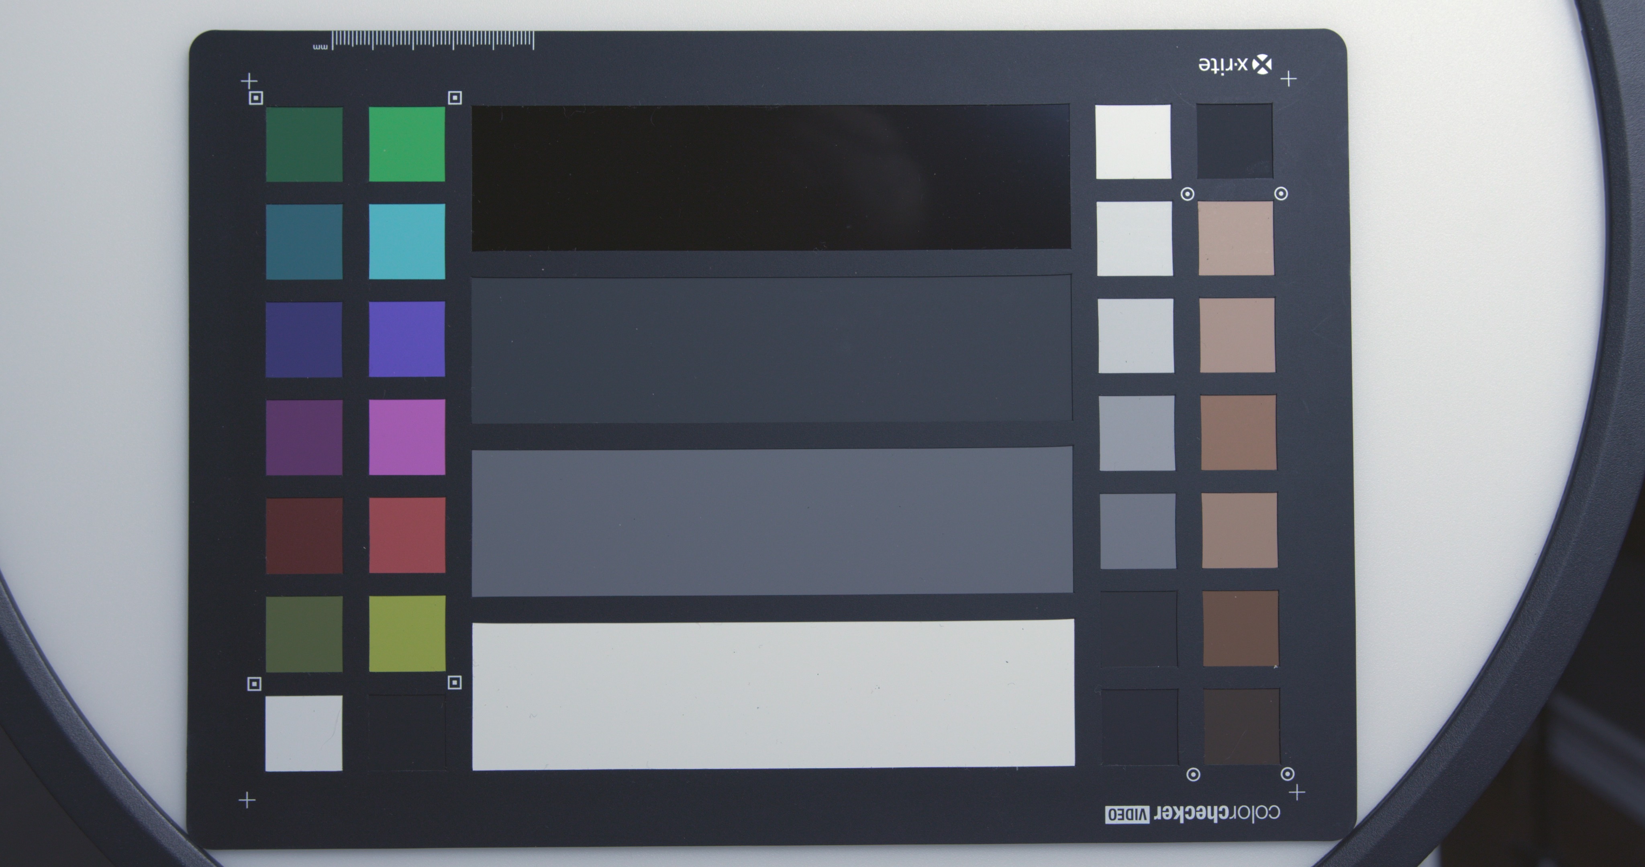Click the dark purple color patch
Screen dimensions: 1645x867
pos(304,438)
